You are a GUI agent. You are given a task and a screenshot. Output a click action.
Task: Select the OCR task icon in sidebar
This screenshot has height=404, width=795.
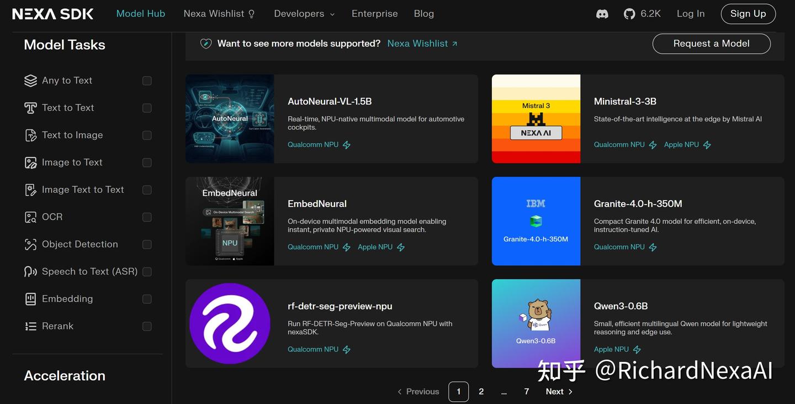[x=30, y=217]
